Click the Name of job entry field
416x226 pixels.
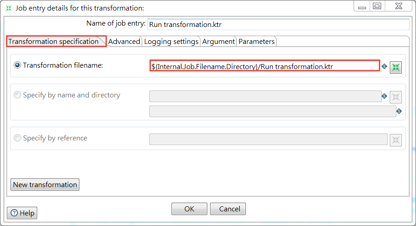278,25
